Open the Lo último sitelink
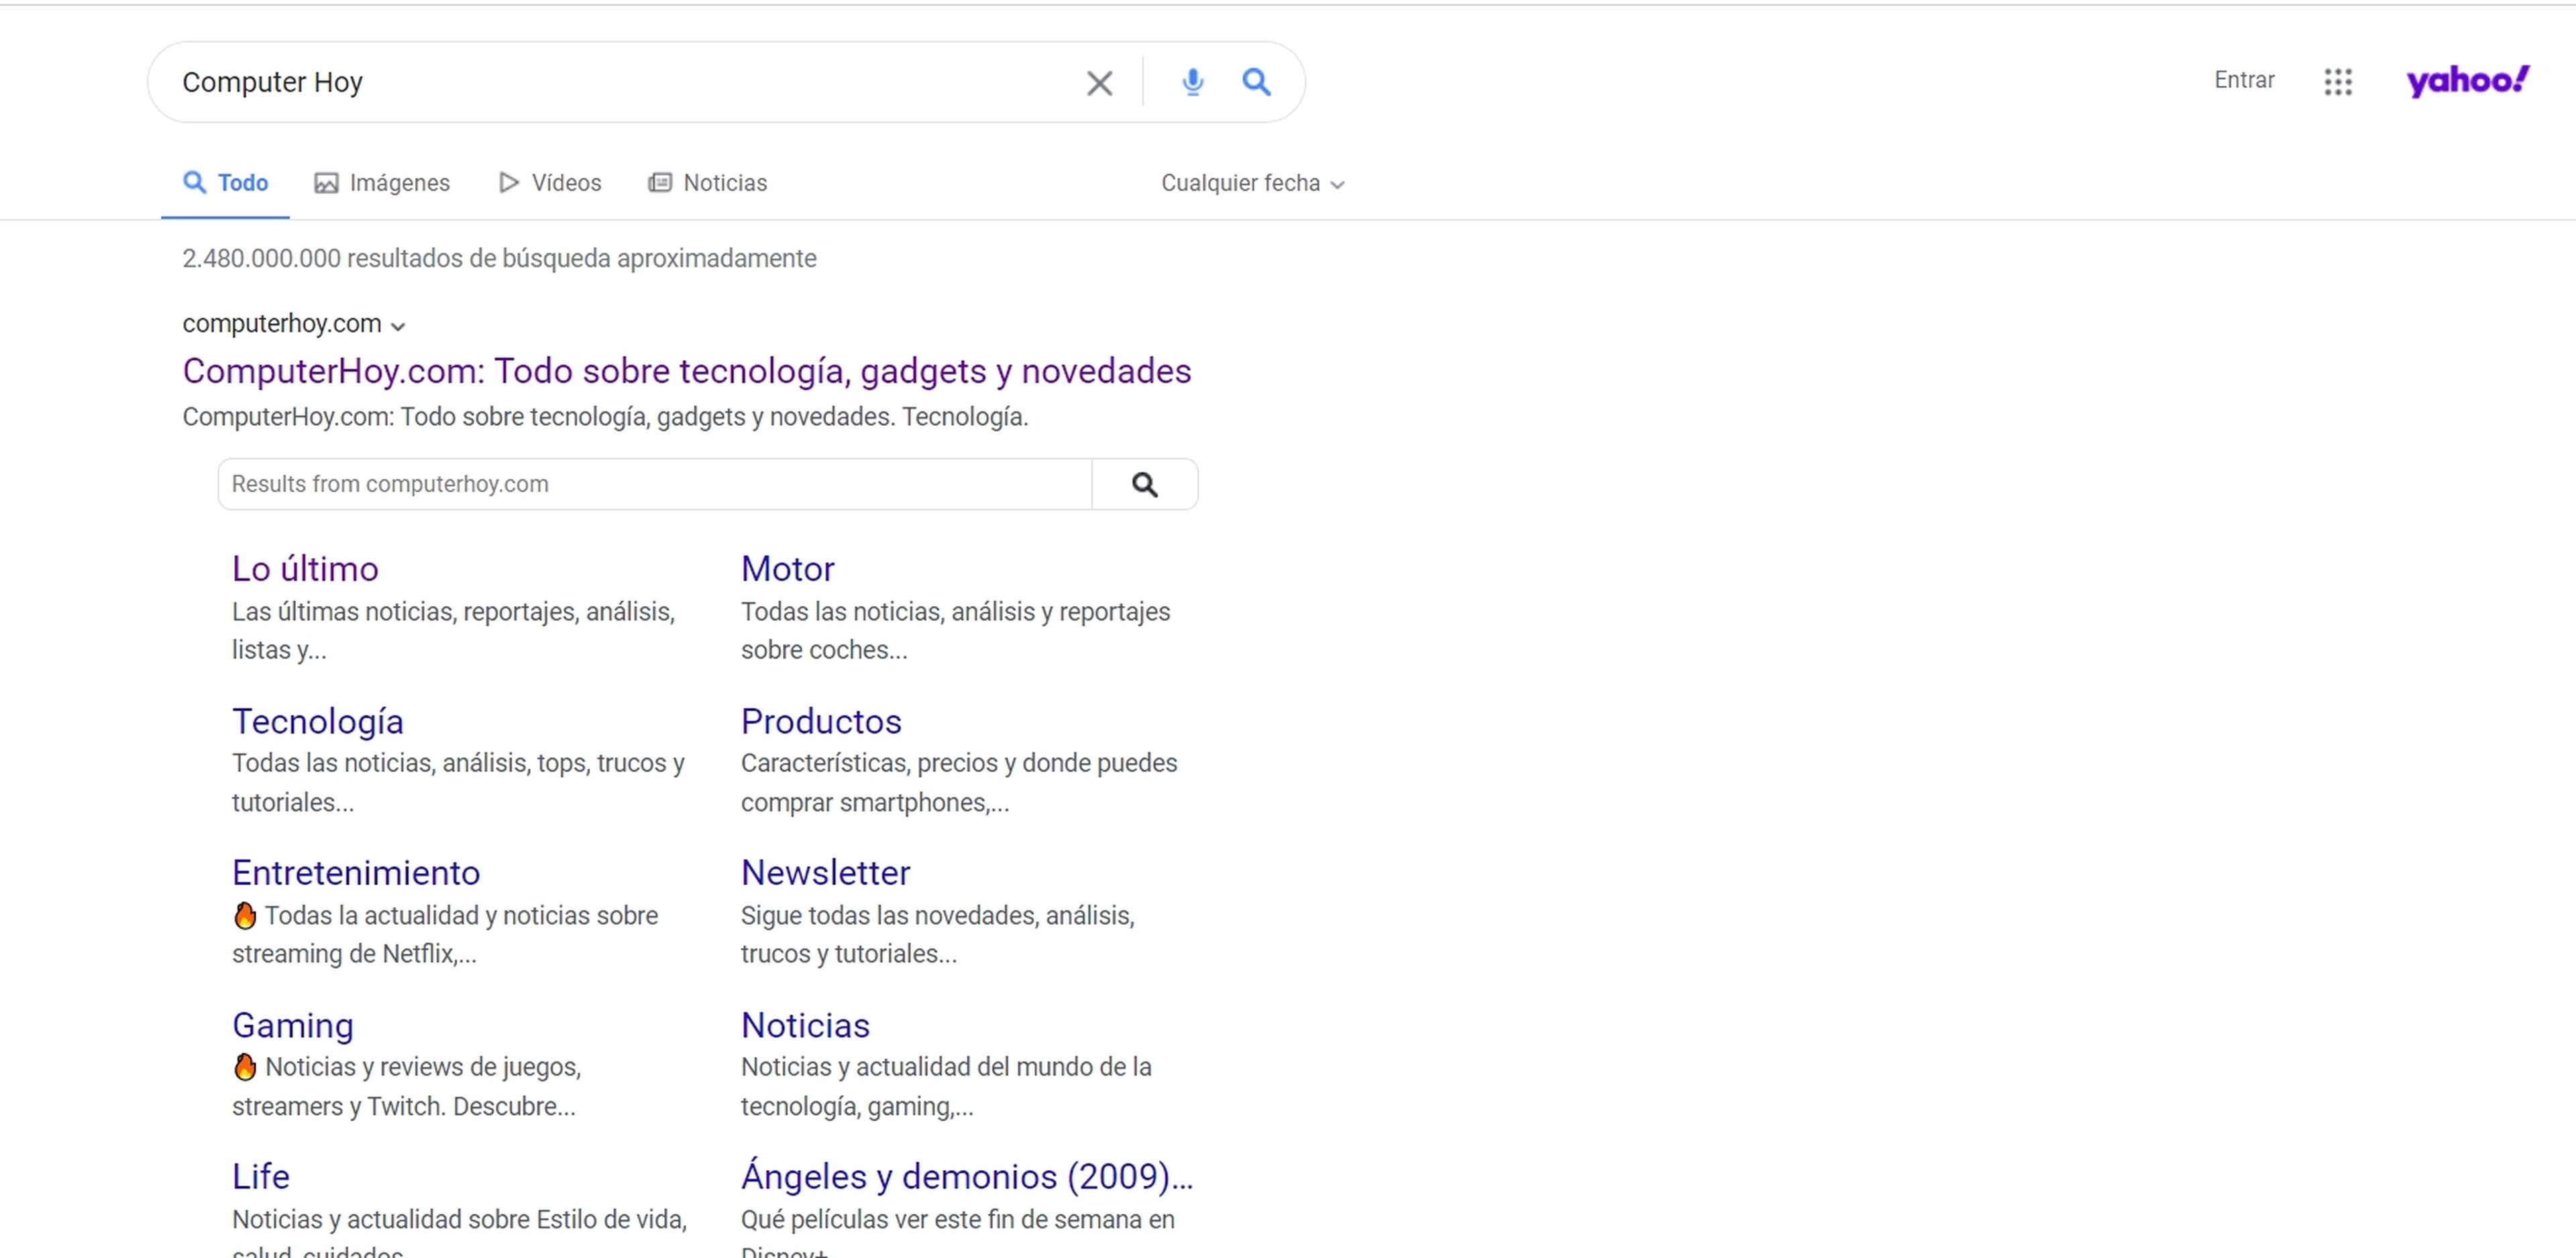Image resolution: width=2576 pixels, height=1258 pixels. coord(305,569)
